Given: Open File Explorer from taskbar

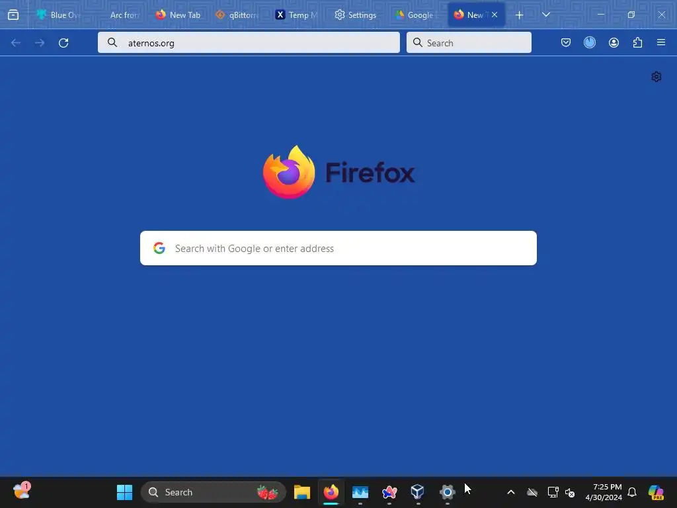Looking at the screenshot, I should coord(302,492).
